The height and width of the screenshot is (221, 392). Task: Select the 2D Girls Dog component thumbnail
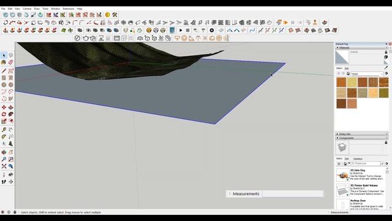click(342, 174)
